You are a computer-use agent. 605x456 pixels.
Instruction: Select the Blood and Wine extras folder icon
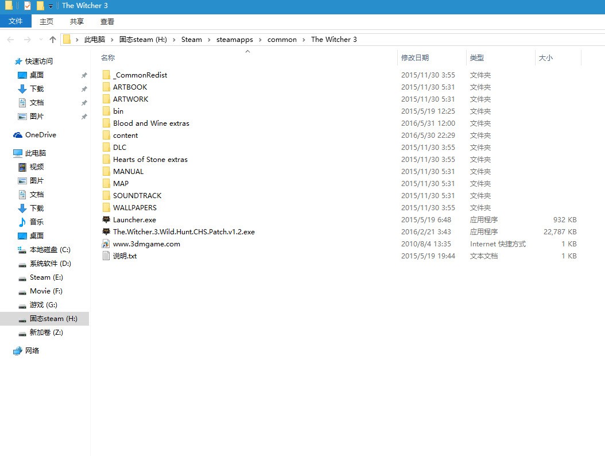coord(107,123)
